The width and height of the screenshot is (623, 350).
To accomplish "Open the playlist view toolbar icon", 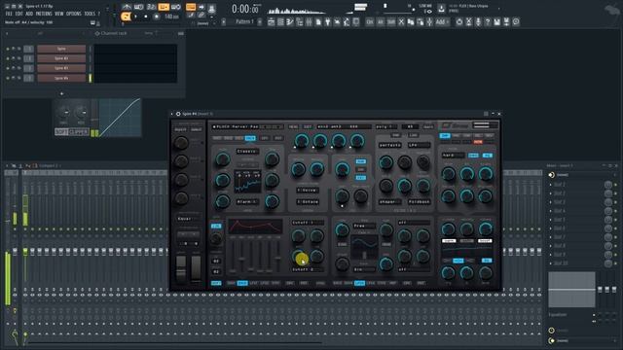I will (271, 21).
